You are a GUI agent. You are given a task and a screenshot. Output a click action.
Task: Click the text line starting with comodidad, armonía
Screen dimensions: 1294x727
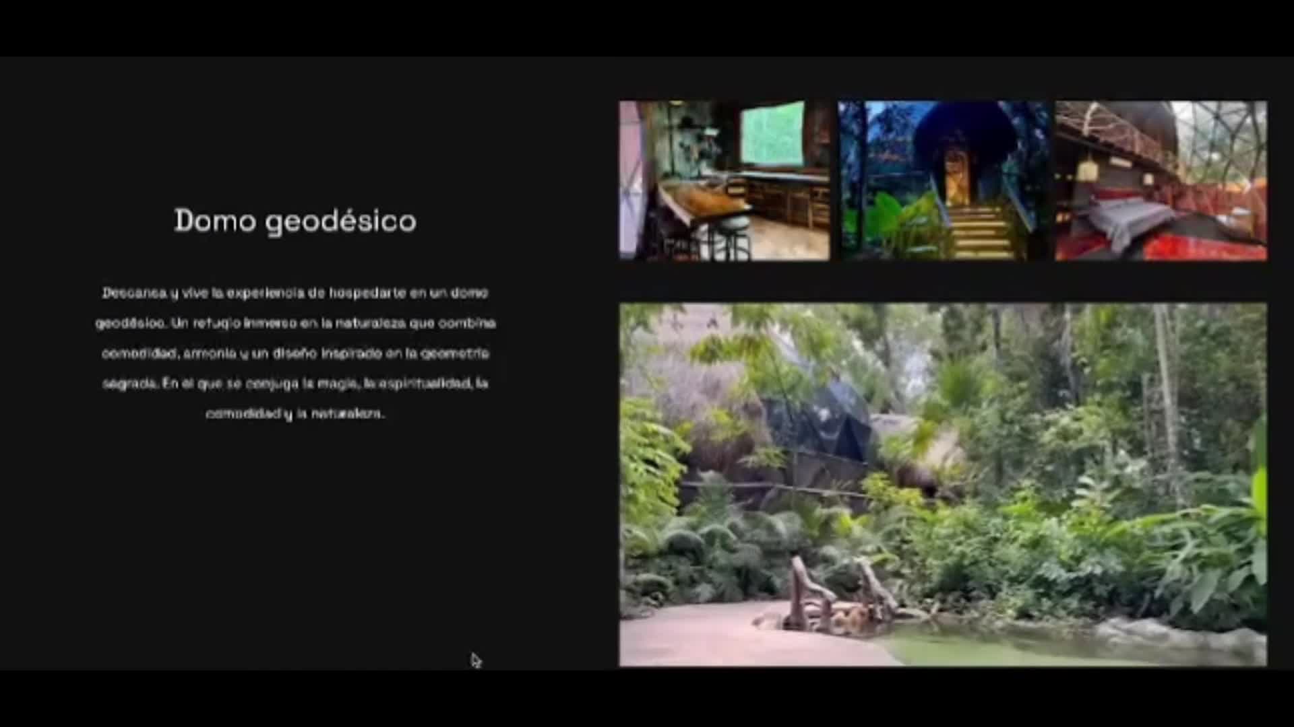tap(295, 353)
